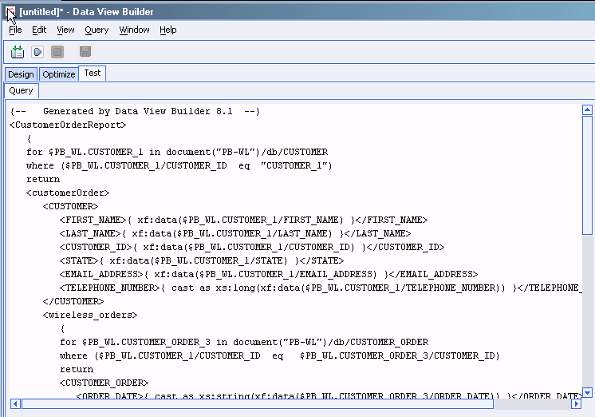The width and height of the screenshot is (595, 417).
Task: Click the opening <CUSTOMER> tag line
Action: (x=70, y=206)
